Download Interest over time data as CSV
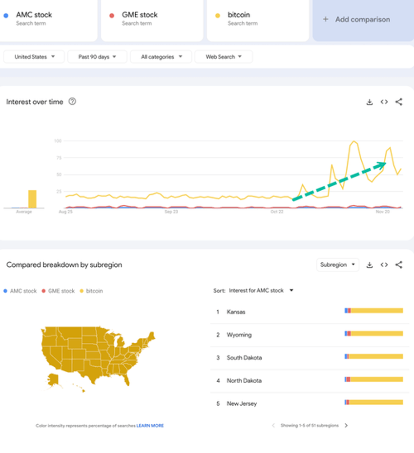Screen dimensions: 414x453 click(x=370, y=102)
